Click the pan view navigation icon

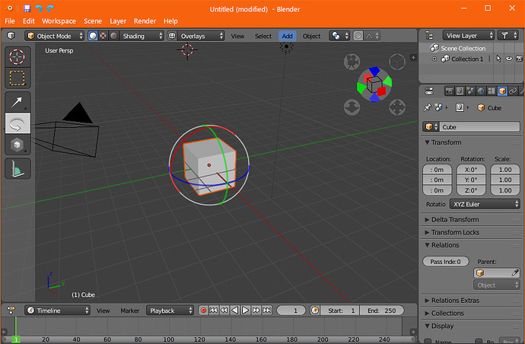pos(397,107)
